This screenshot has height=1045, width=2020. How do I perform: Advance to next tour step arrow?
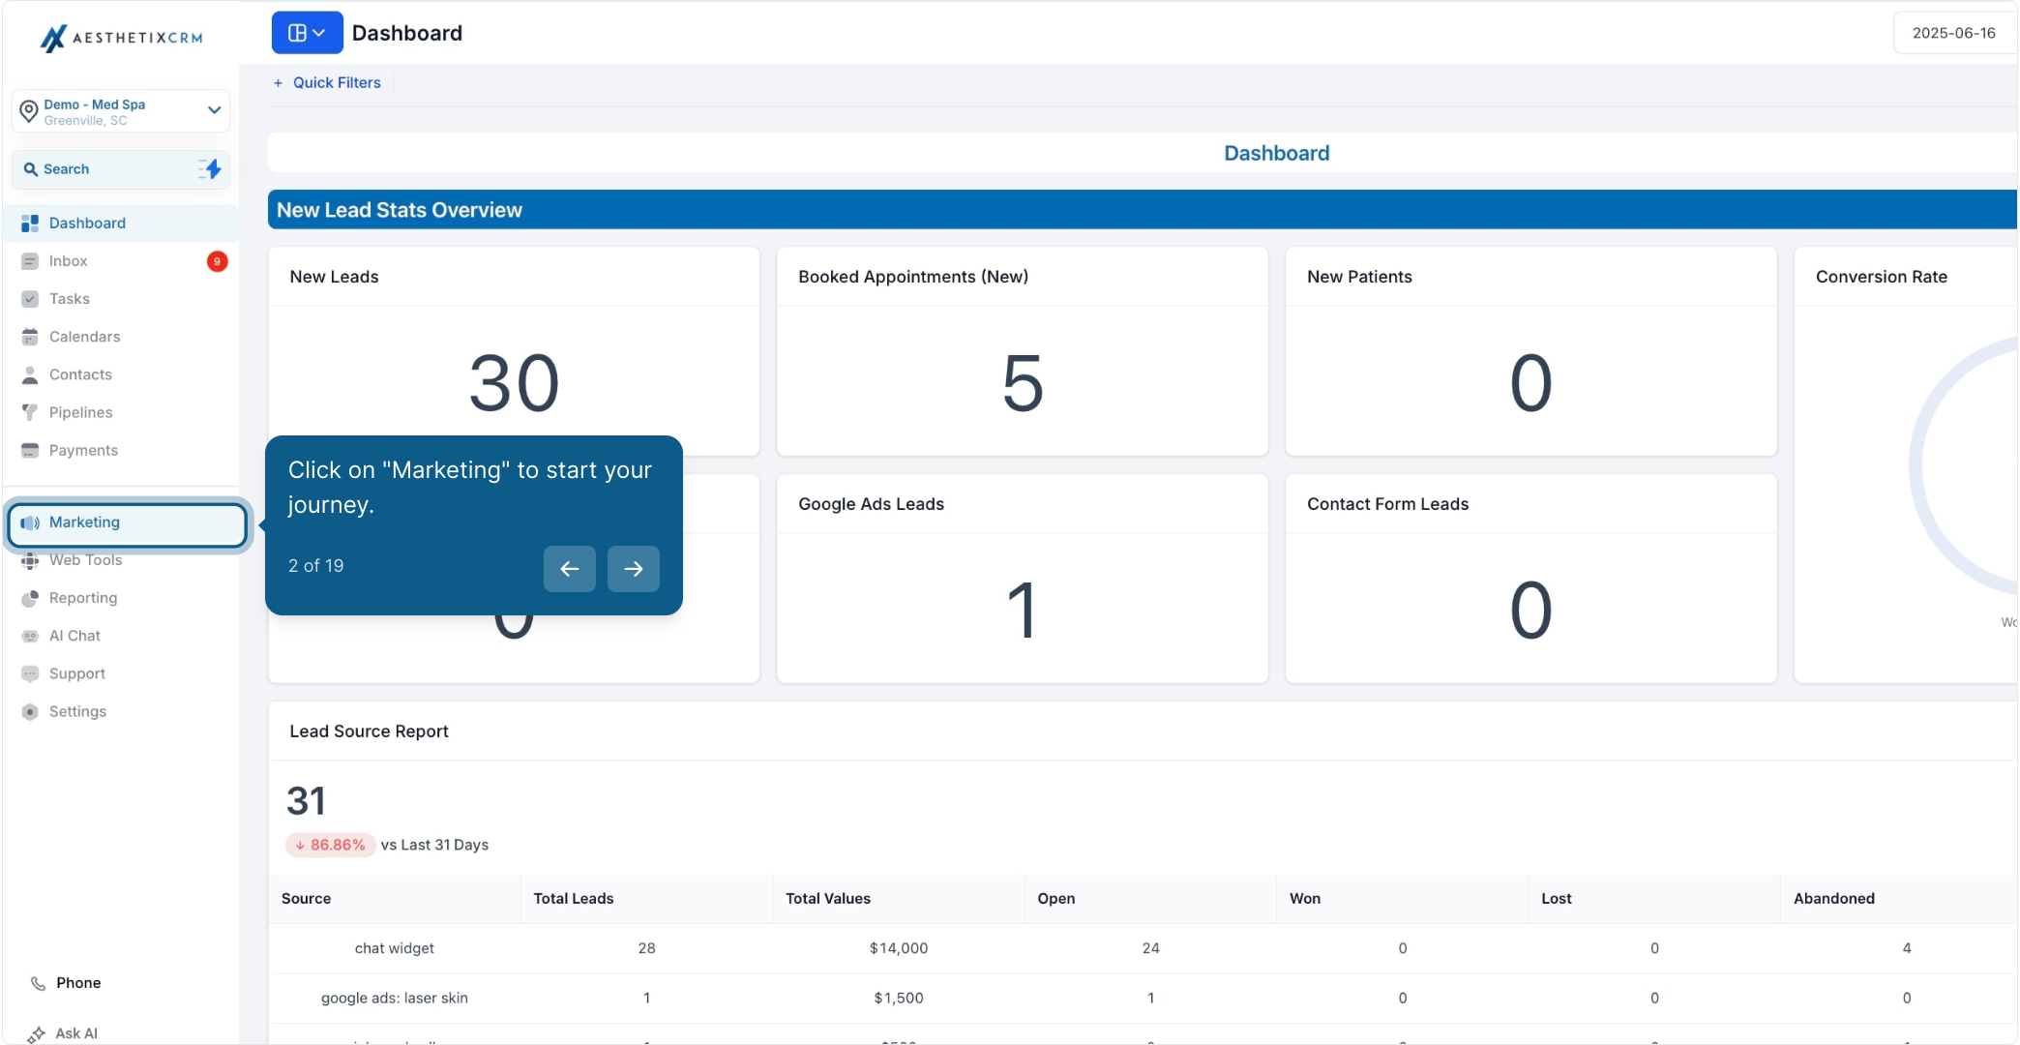pos(634,569)
